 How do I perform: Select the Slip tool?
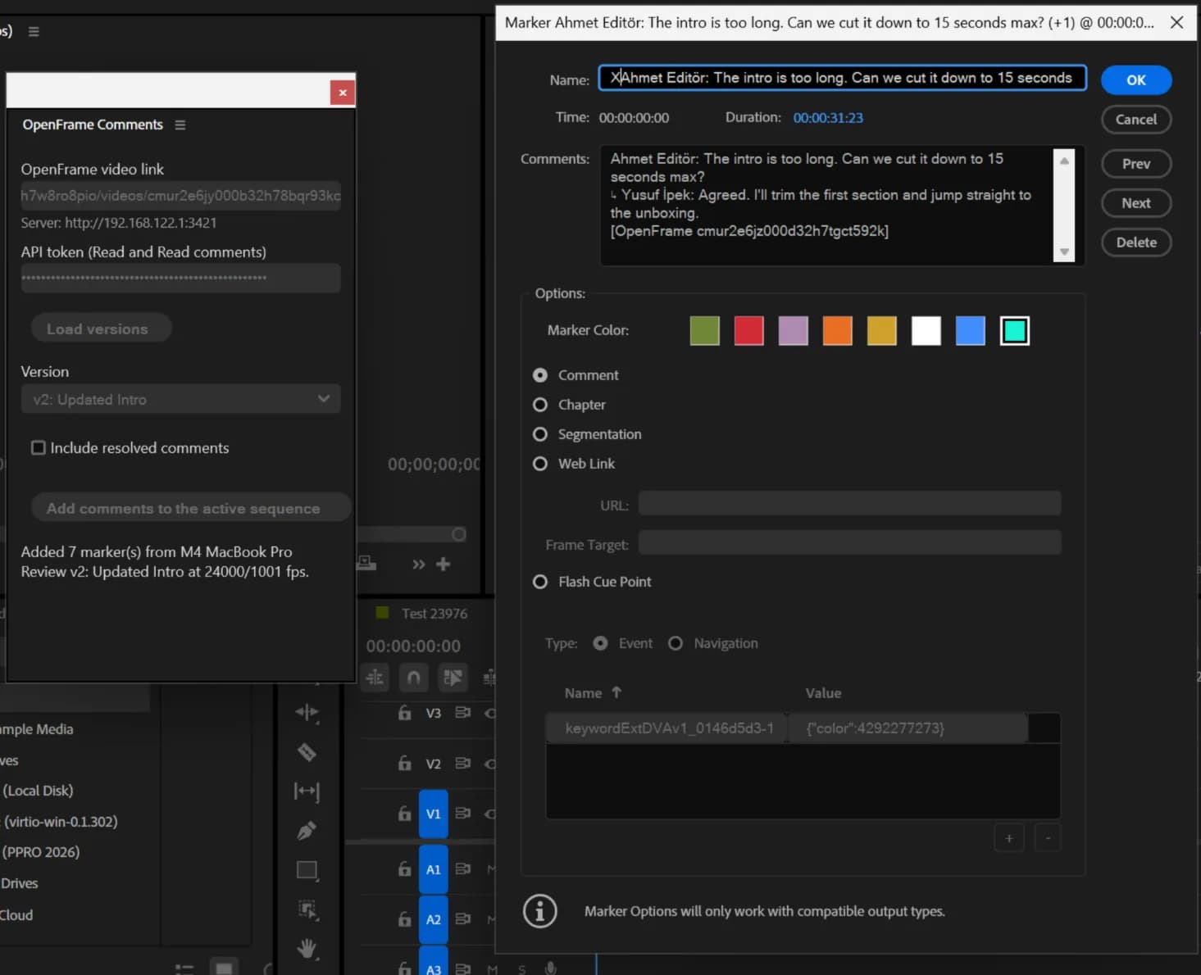tap(307, 791)
